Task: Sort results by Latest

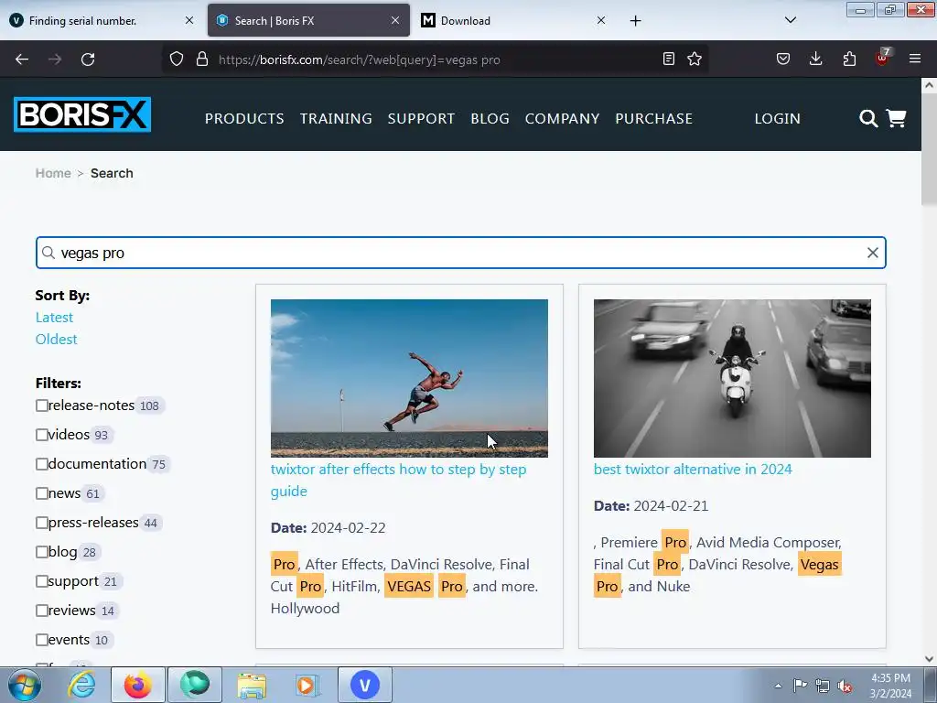Action: click(54, 318)
